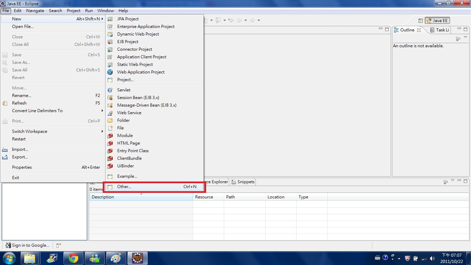Switch to the Snippets tab
The height and width of the screenshot is (265, 471).
tap(243, 182)
